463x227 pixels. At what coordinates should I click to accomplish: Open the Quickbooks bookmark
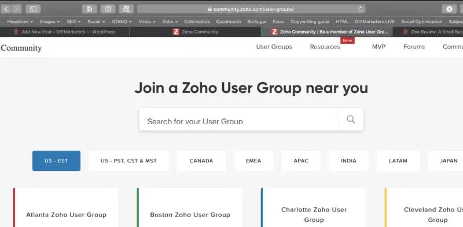coord(229,21)
